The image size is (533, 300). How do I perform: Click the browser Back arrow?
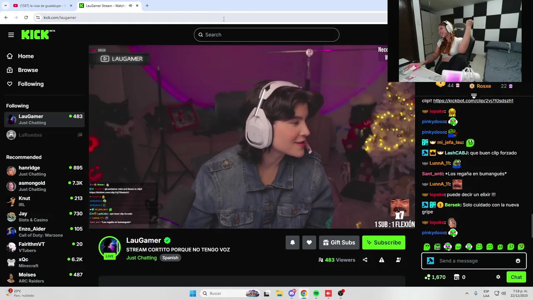tap(6, 17)
